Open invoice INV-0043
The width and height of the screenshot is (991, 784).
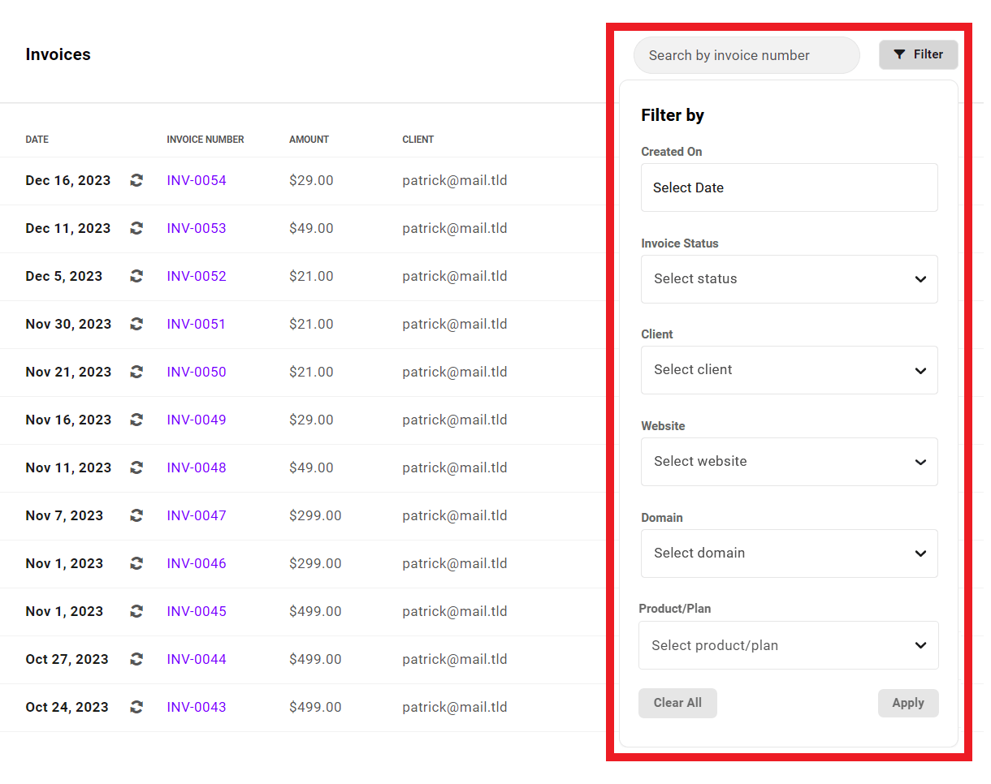pyautogui.click(x=197, y=707)
